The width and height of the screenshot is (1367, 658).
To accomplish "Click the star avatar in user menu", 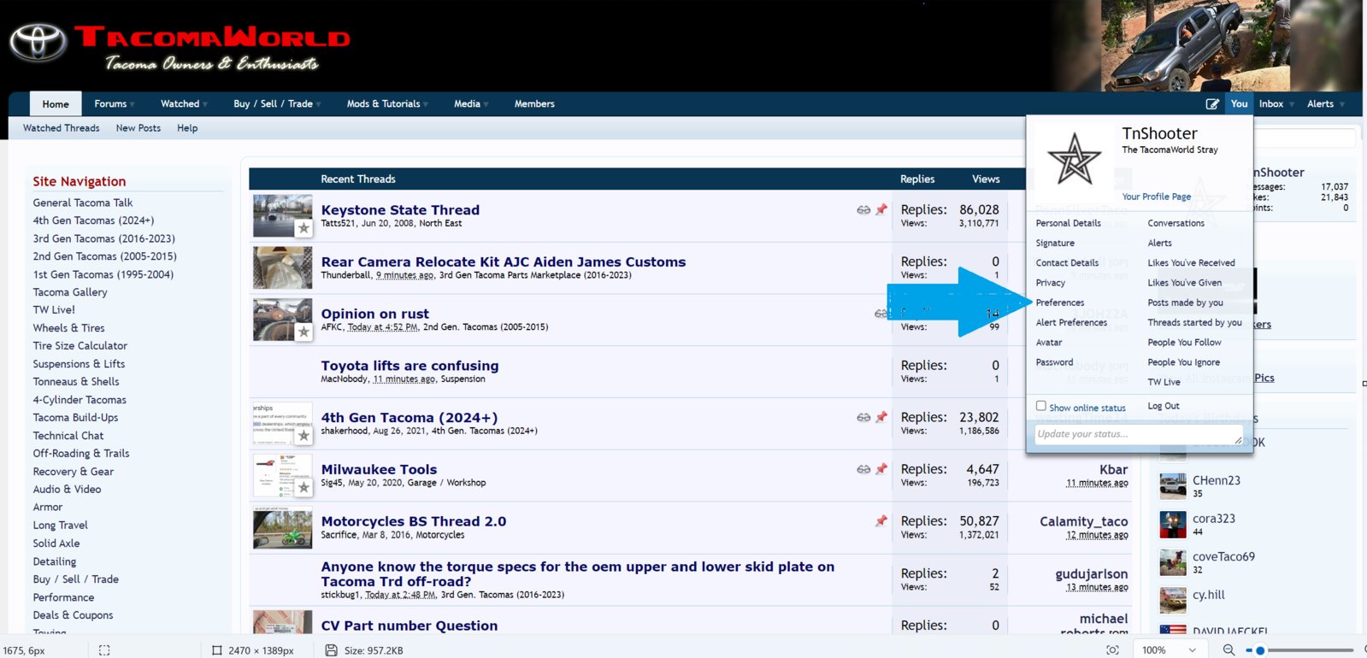I will click(1075, 159).
